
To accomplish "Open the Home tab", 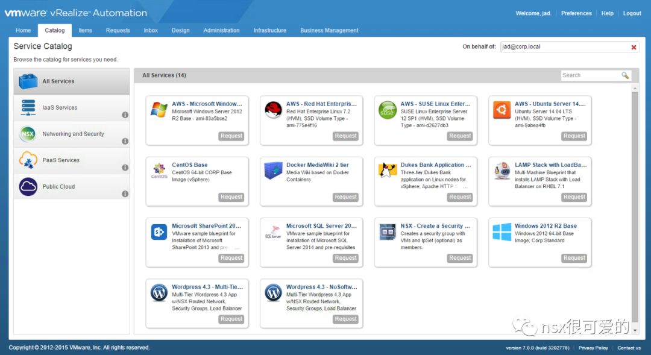I will 24,30.
